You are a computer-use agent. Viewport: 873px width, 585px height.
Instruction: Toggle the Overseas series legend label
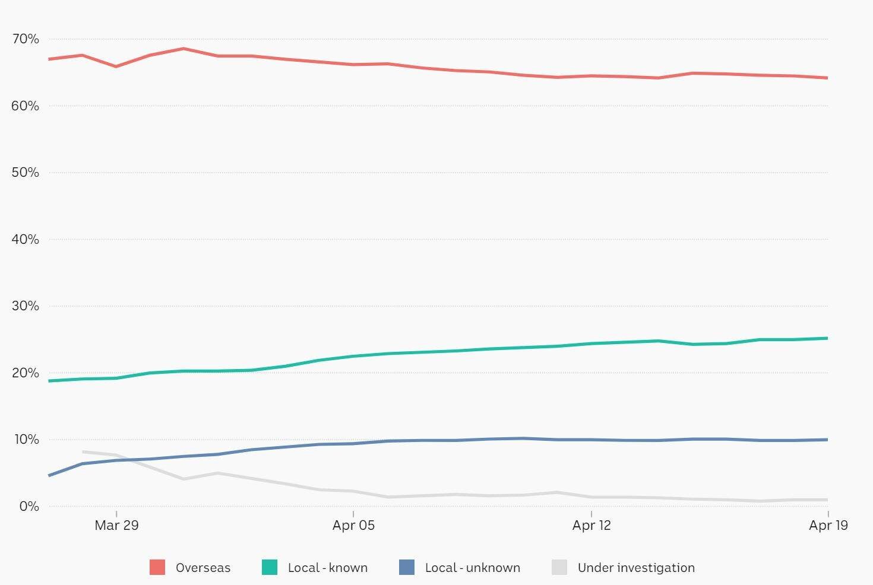[x=203, y=568]
